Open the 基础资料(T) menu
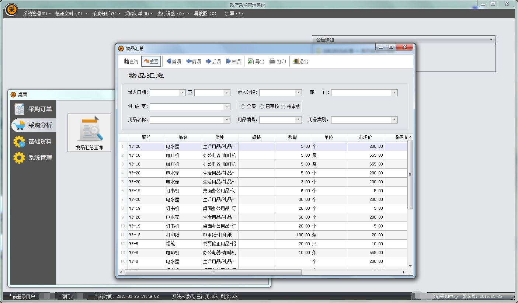 (71, 14)
